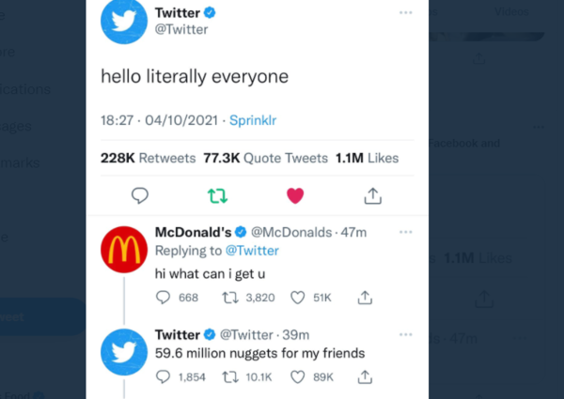
Task: Reply to the 59.6 million nuggets tweet
Action: tap(164, 377)
